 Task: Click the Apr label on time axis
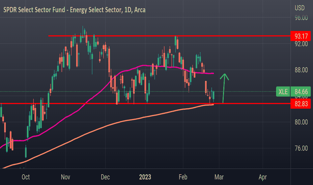pyautogui.click(x=263, y=177)
